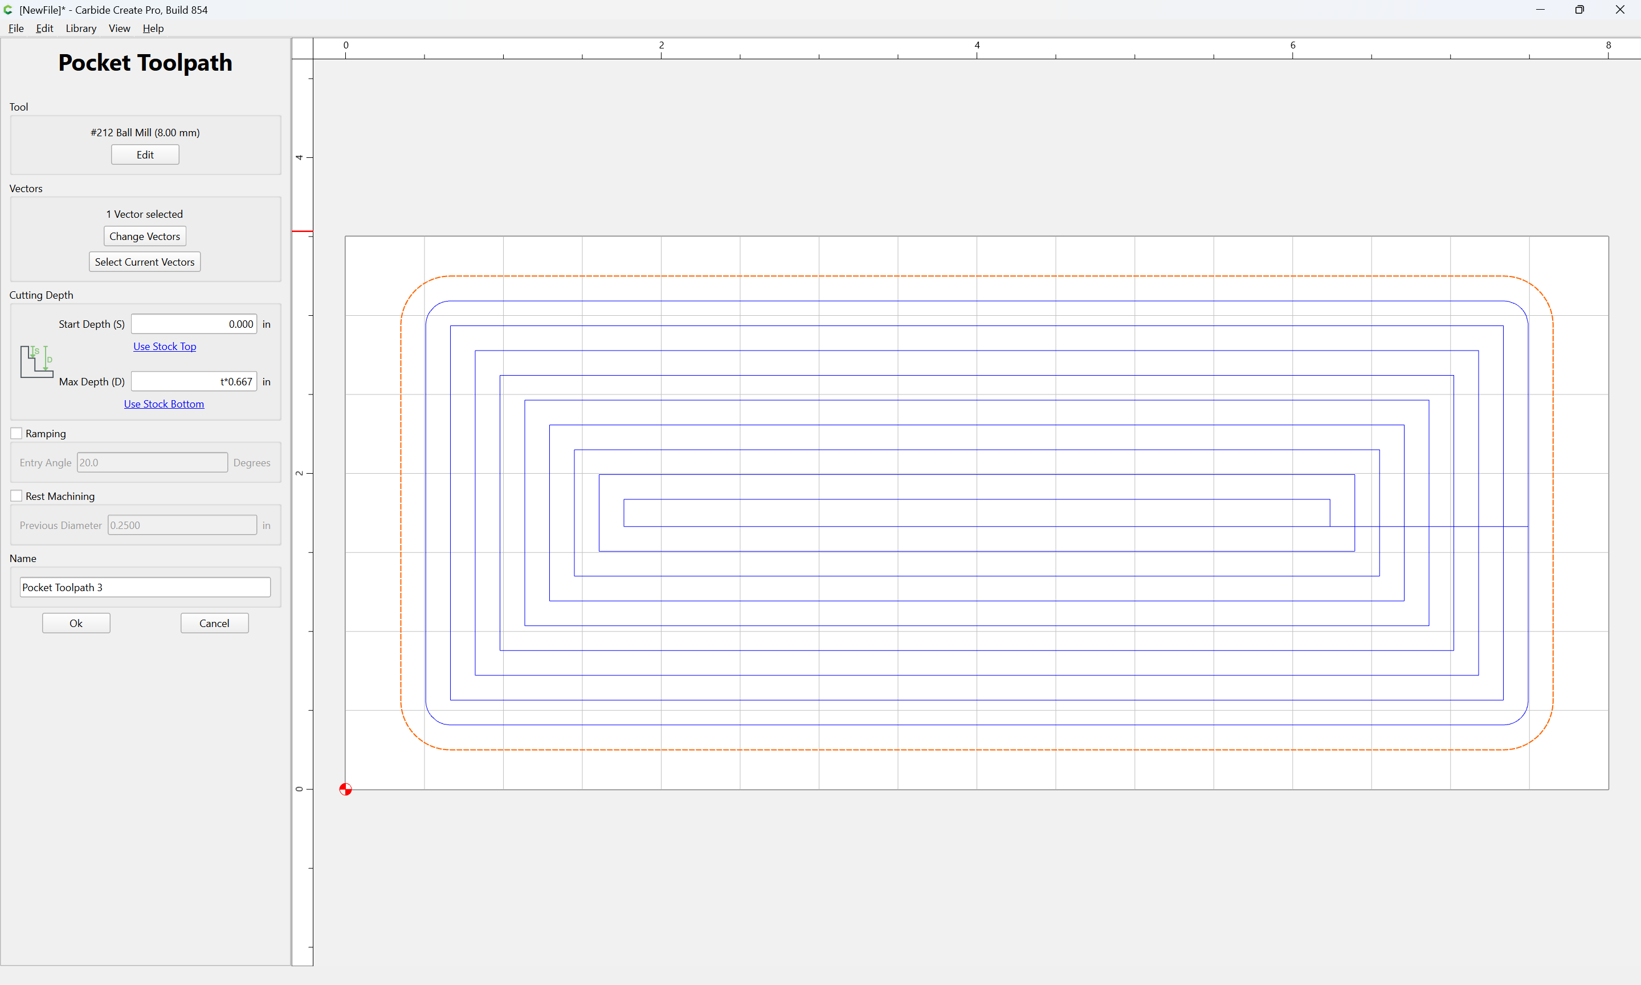Viewport: 1641px width, 985px height.
Task: Edit the #212 Ball Mill tool
Action: click(145, 154)
